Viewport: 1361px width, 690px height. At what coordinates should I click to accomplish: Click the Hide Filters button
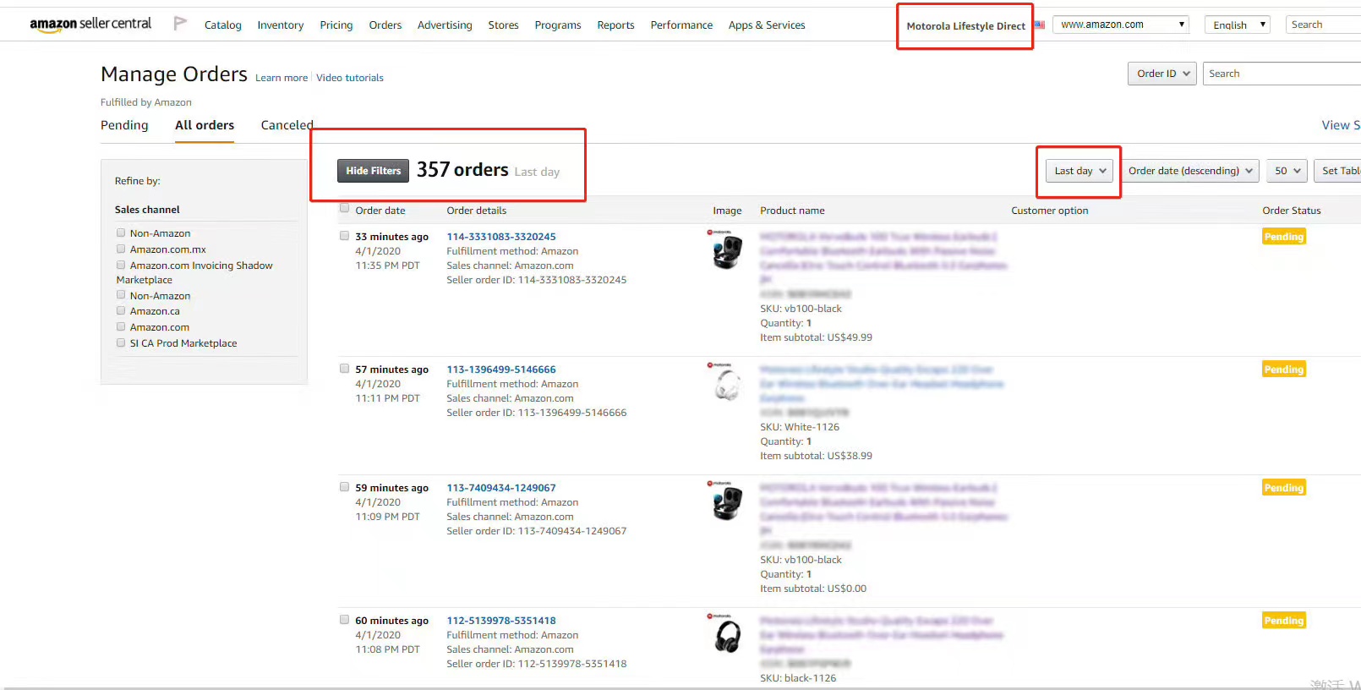click(373, 171)
